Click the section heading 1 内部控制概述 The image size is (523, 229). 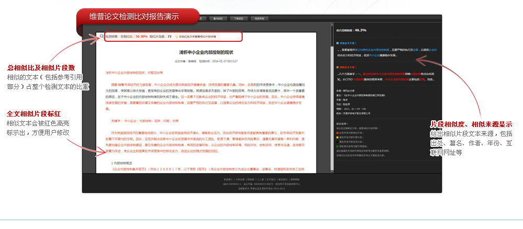122,163
